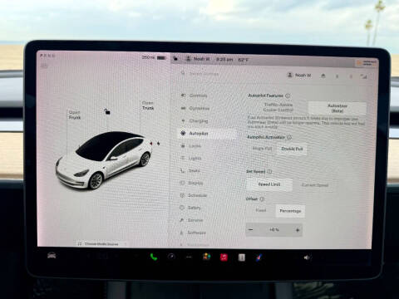Choose Fixed offset type

(x=260, y=210)
